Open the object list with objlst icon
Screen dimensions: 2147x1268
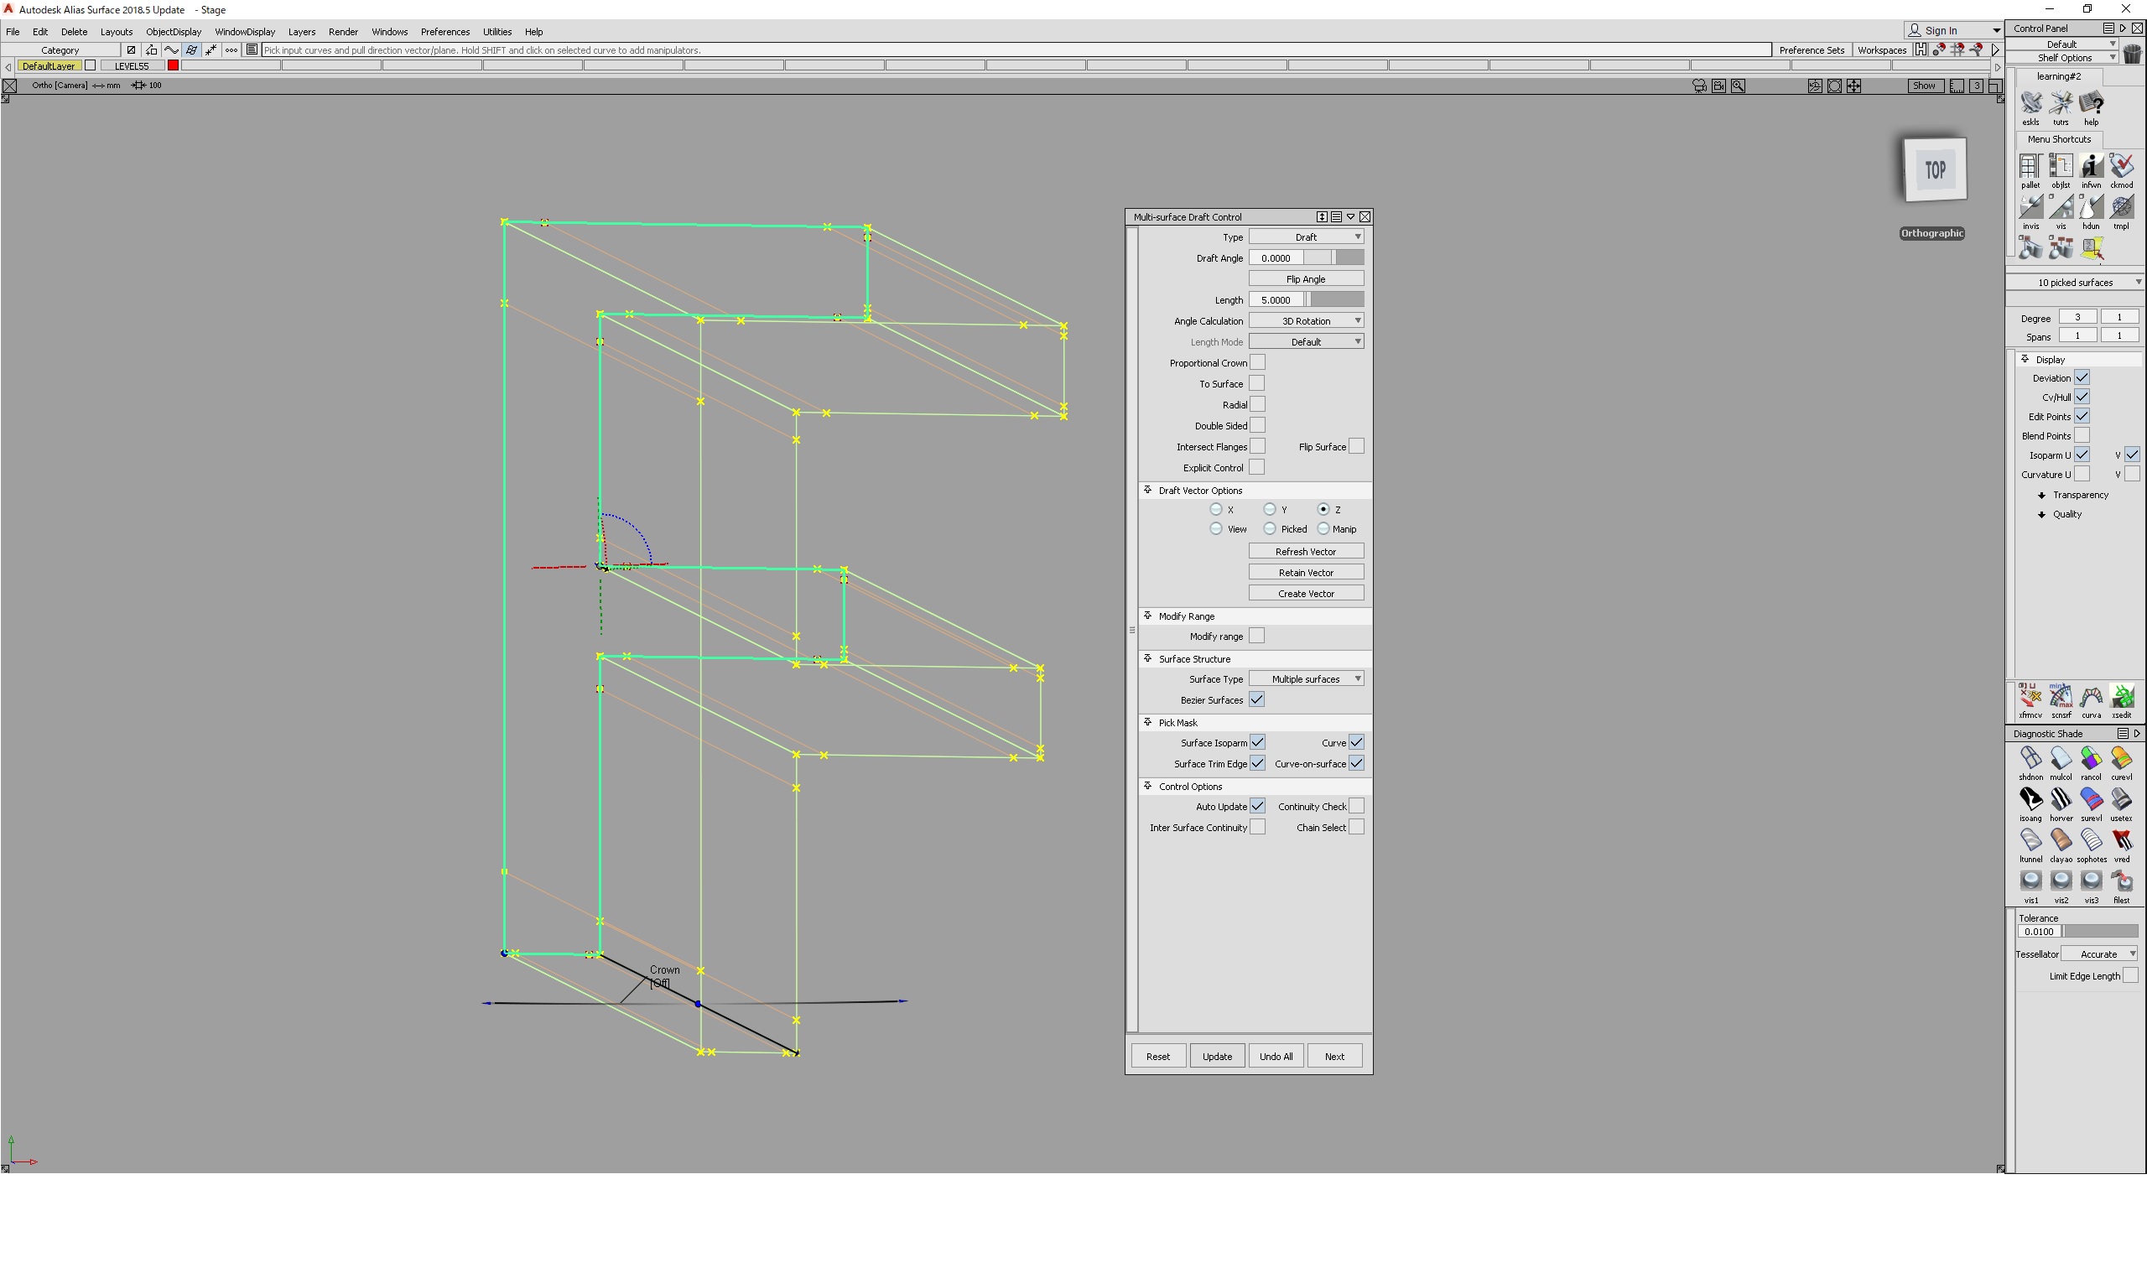[x=2060, y=166]
